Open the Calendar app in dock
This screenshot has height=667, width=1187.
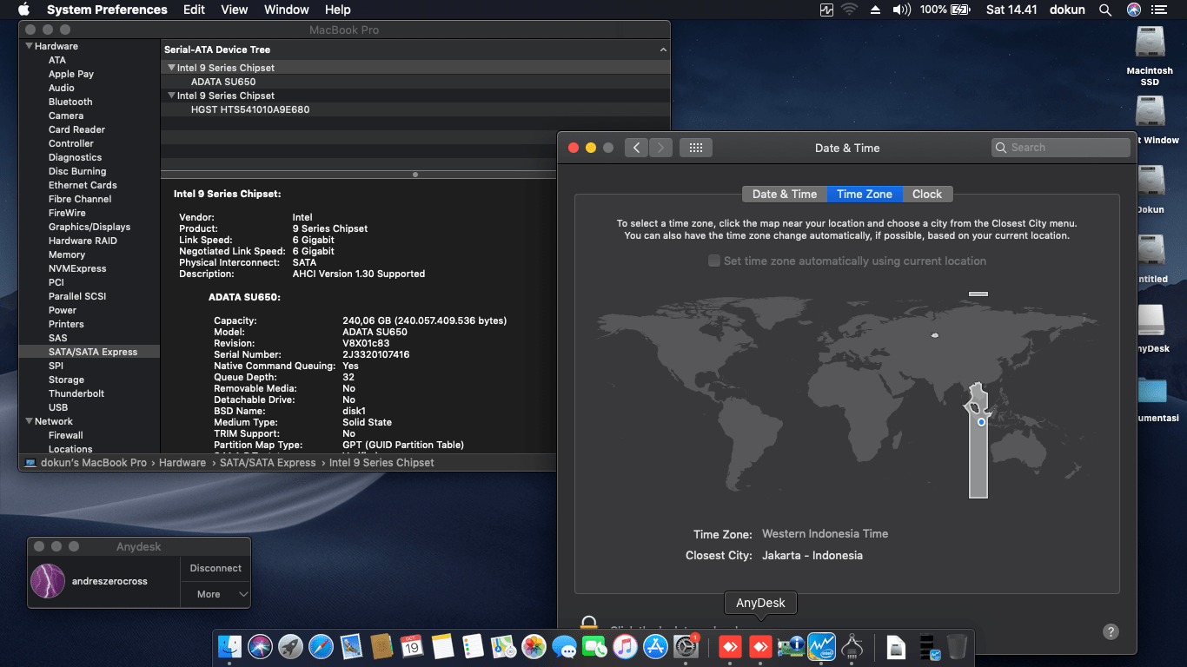[412, 646]
